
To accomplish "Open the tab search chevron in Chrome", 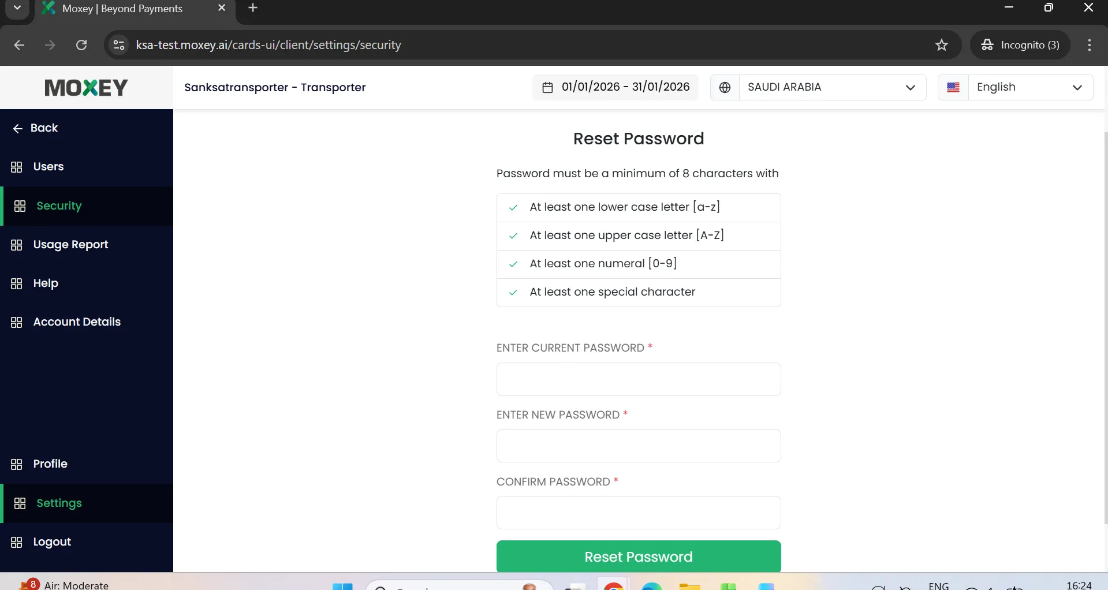I will [17, 8].
